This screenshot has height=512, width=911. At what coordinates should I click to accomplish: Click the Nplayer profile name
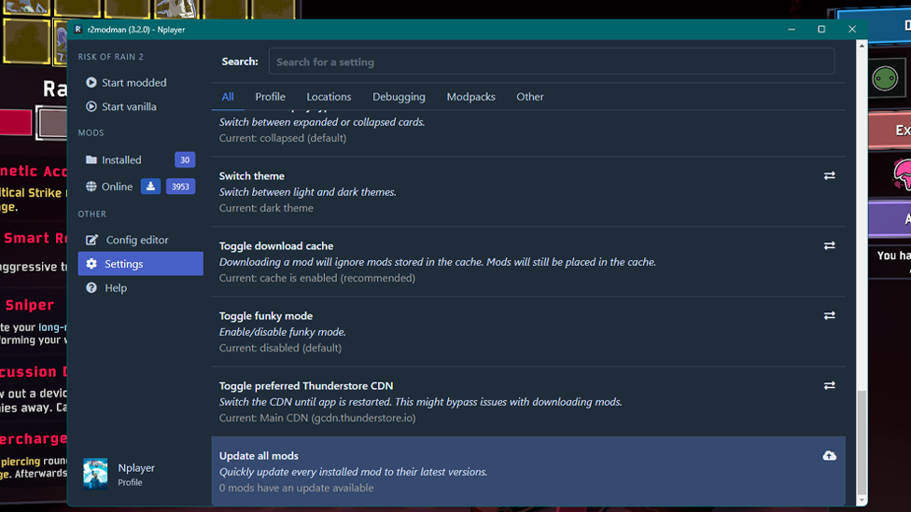coord(136,468)
